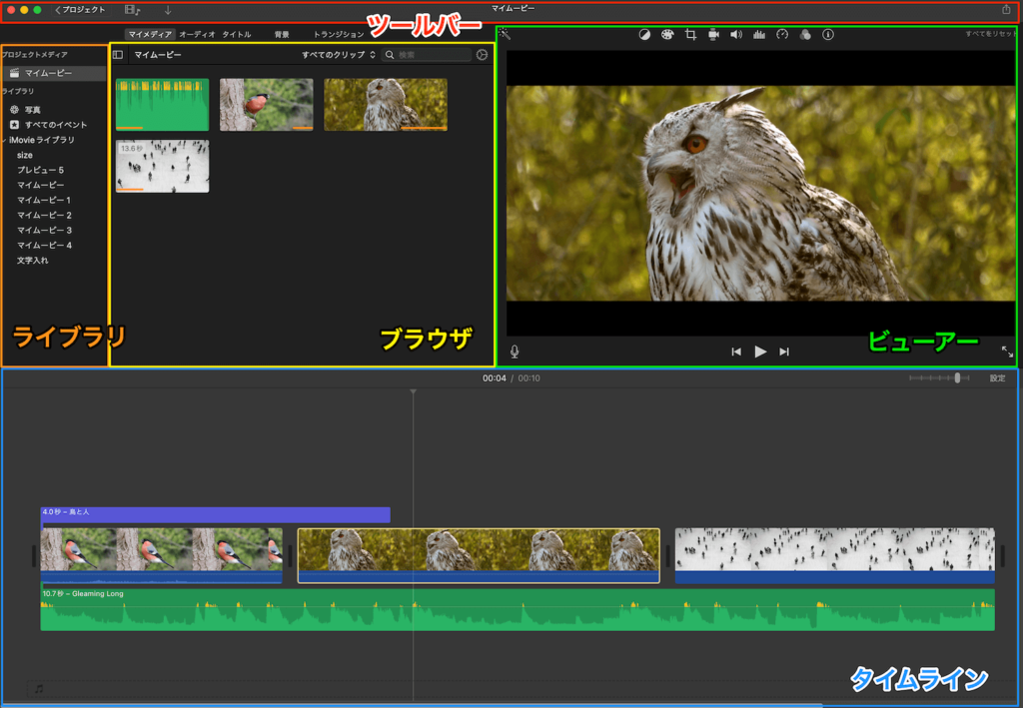
Task: Toggle fullscreen playback in the viewer
Action: click(x=1006, y=352)
